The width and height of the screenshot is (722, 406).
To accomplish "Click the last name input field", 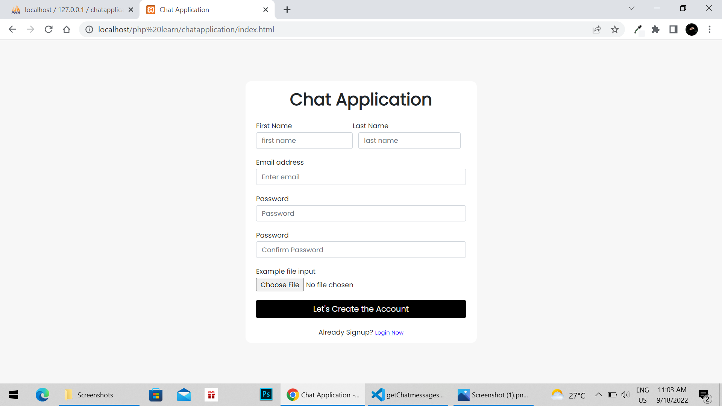I will 409,141.
